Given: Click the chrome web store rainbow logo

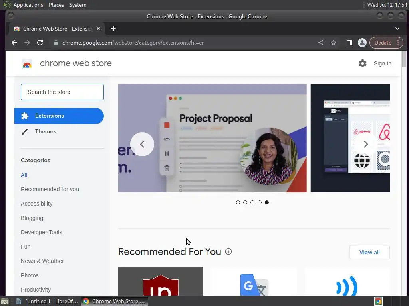Looking at the screenshot, I should (x=27, y=63).
